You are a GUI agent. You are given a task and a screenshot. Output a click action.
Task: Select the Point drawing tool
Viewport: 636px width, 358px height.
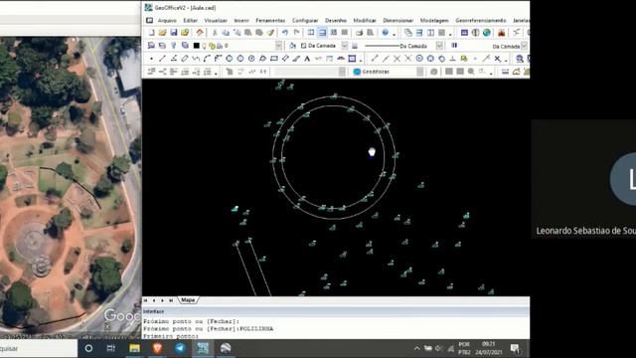pos(151,59)
